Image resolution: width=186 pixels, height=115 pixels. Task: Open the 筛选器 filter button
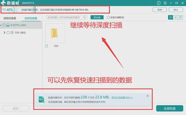pyautogui.click(x=97, y=17)
